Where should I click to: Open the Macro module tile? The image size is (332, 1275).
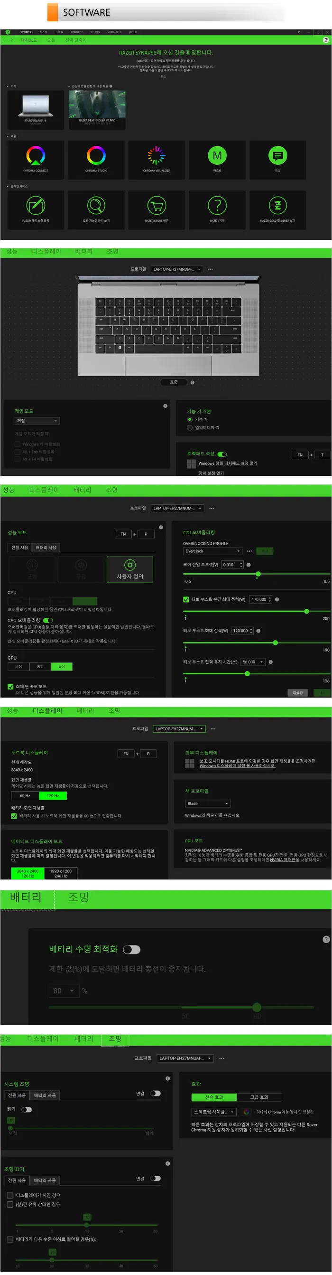[217, 160]
